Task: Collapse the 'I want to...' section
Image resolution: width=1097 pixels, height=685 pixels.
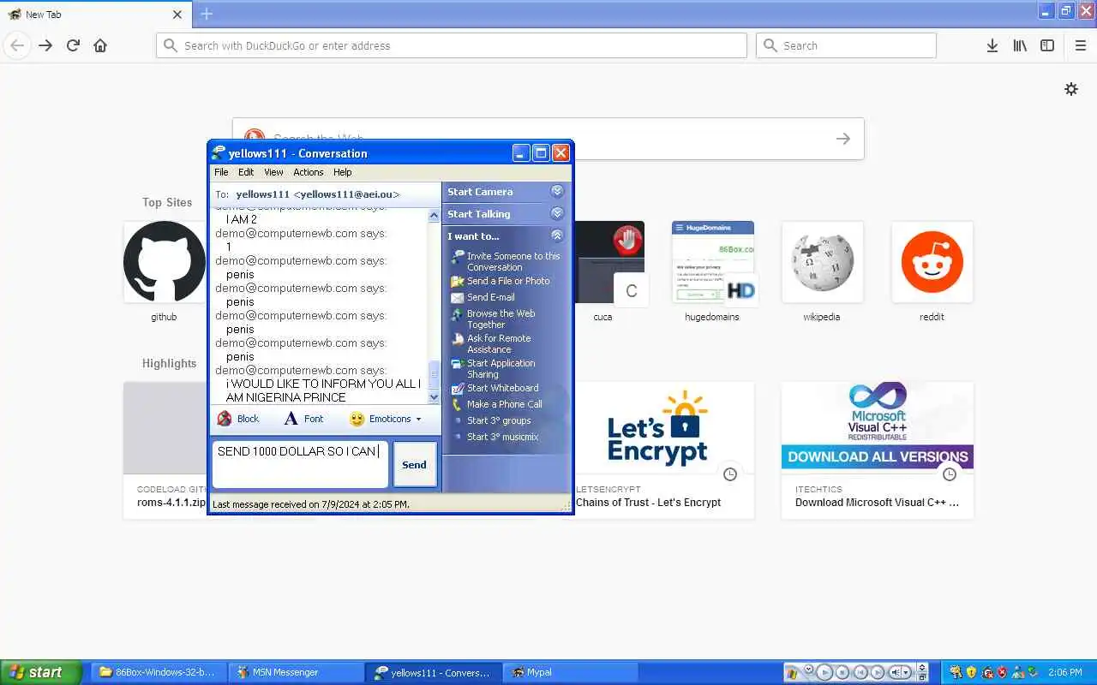Action: (557, 235)
